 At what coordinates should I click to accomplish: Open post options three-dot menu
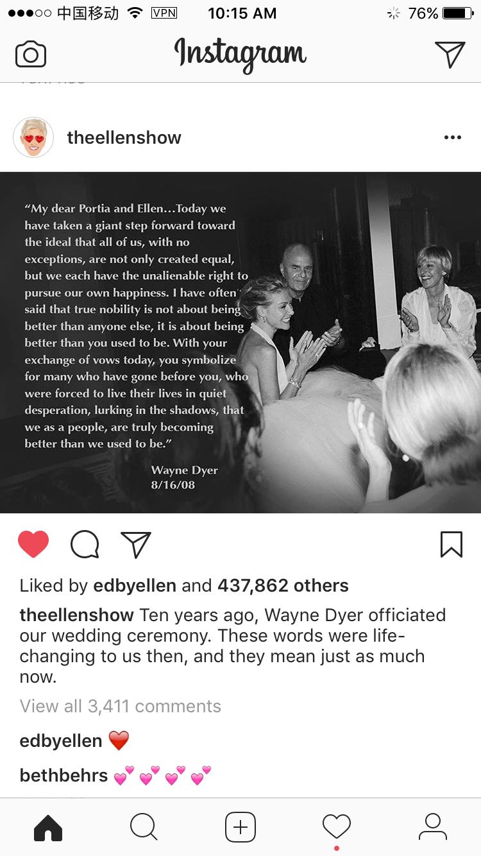(453, 137)
